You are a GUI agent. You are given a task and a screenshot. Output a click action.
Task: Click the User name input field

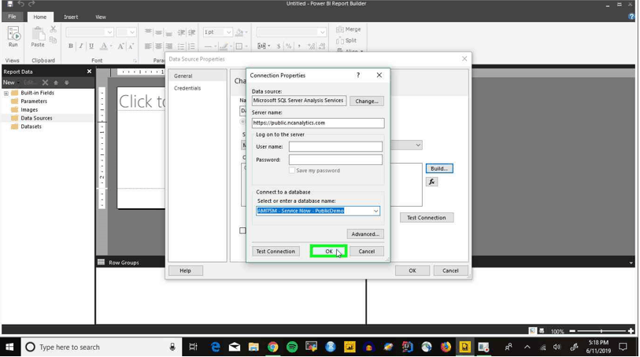pos(335,146)
